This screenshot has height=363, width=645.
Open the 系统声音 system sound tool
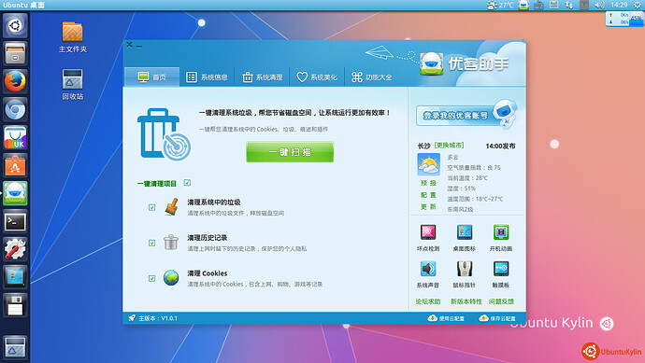pyautogui.click(x=428, y=269)
